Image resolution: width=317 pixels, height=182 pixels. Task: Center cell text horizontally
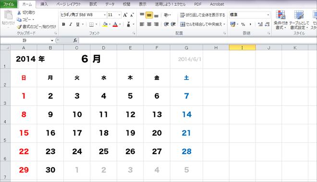(149, 24)
